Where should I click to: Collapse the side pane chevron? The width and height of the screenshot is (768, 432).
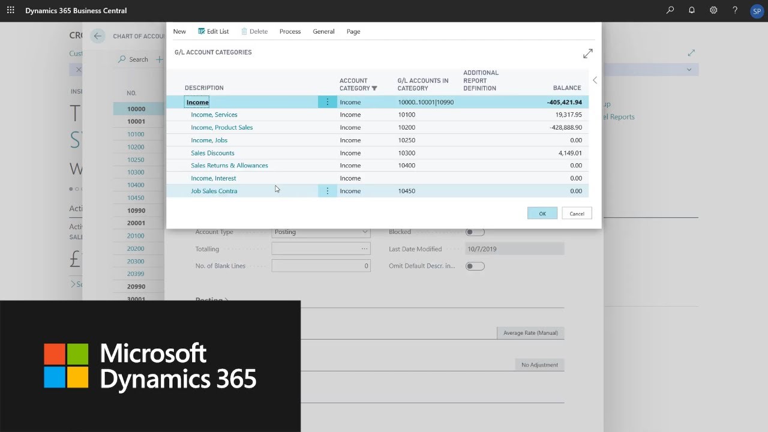click(595, 80)
